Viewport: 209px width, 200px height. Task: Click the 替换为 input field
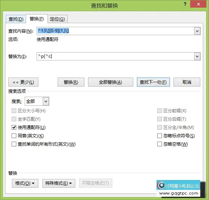(x=115, y=56)
